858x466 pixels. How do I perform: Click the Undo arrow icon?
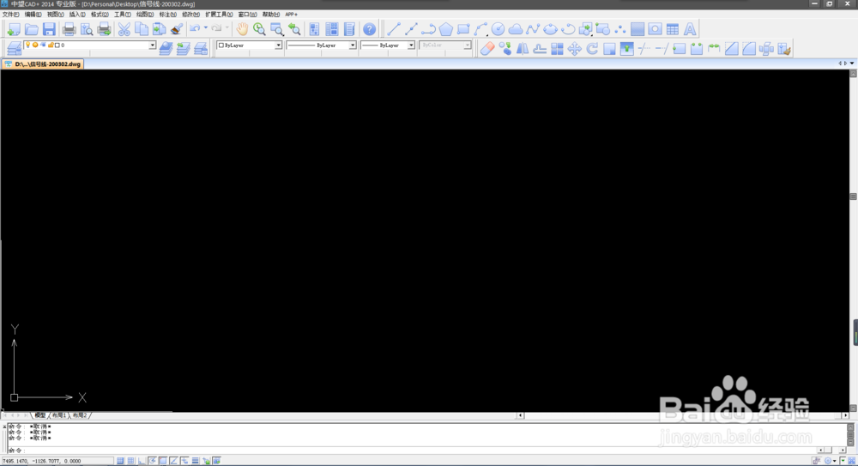(x=195, y=29)
